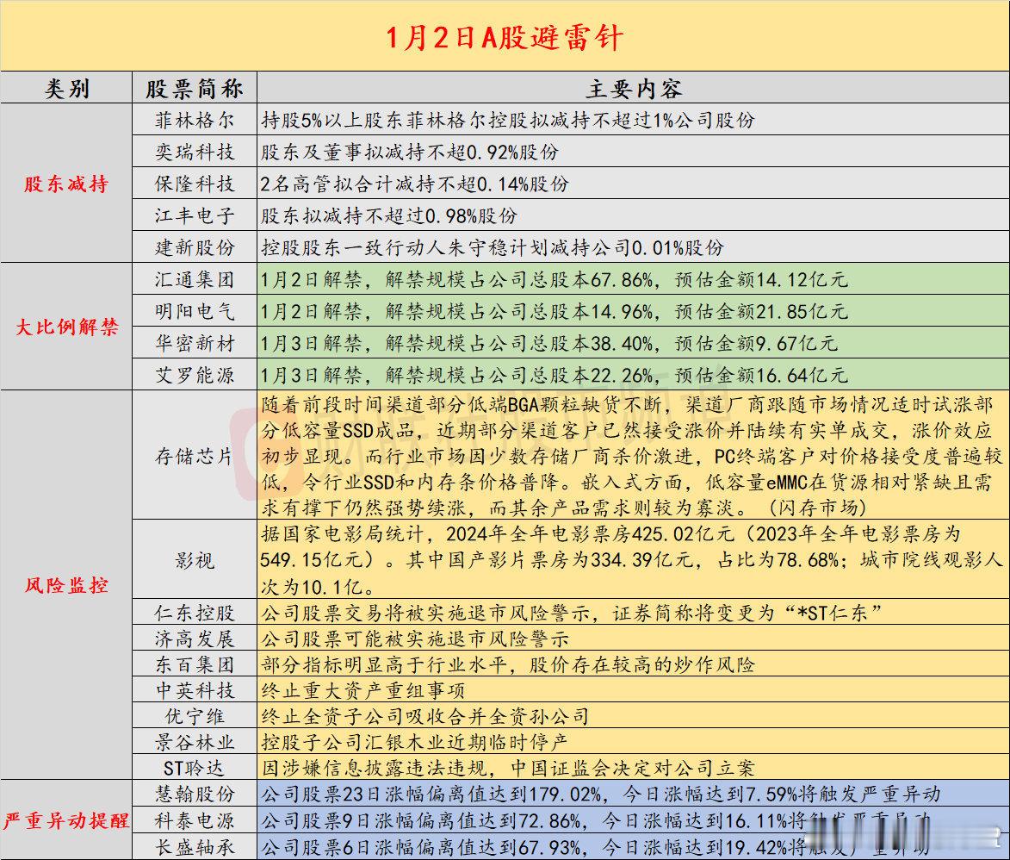The width and height of the screenshot is (1010, 860).
Task: Select stock name 艾罗能源
Action: point(194,375)
